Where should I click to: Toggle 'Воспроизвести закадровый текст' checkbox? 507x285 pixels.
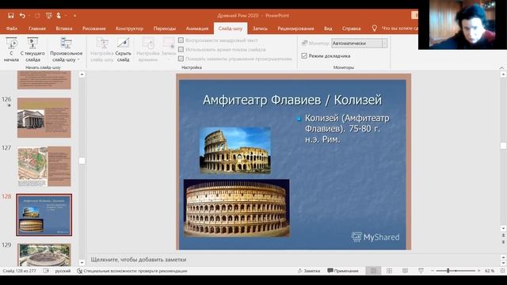181,40
